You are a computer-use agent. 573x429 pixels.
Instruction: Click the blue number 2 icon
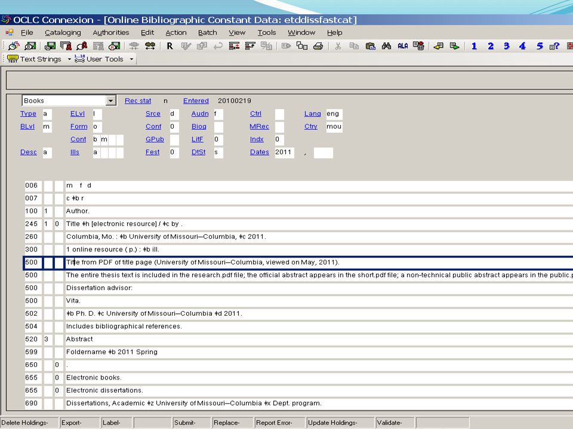click(491, 46)
